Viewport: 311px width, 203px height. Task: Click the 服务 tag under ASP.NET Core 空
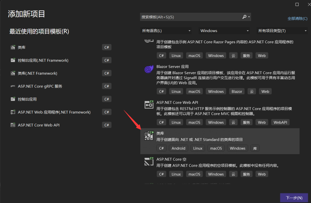246,174
